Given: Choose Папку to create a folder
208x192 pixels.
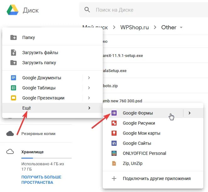Looking at the screenshot, I should pyautogui.click(x=52, y=37).
